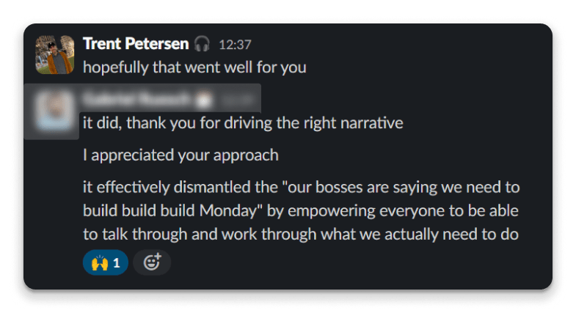Screen dimensions: 576x313
Task: Open profile via Trent Petersen name
Action: pos(136,44)
